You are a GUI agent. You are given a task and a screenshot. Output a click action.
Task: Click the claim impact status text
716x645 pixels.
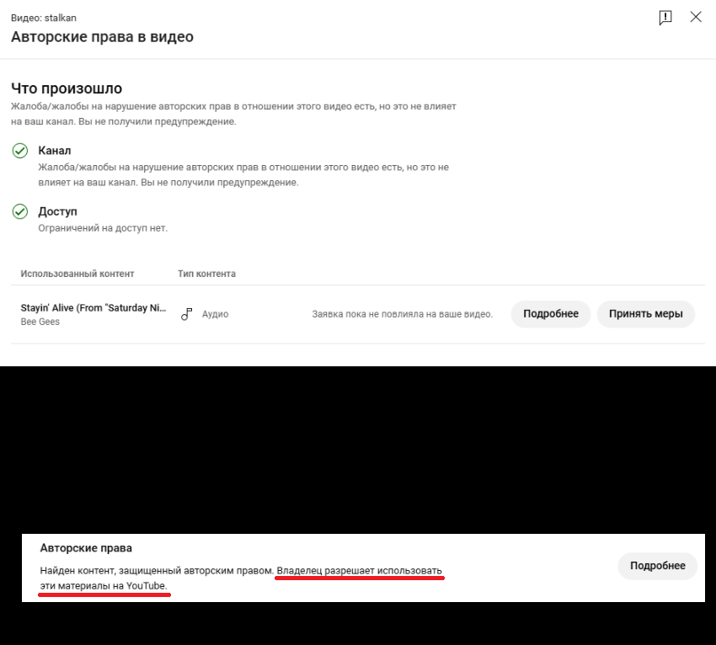tap(403, 314)
